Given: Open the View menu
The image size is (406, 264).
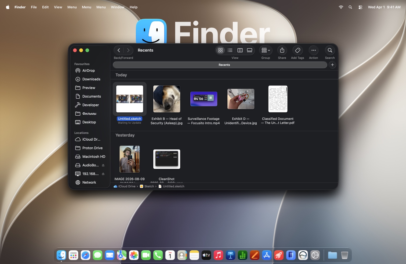Looking at the screenshot, I should click(58, 7).
